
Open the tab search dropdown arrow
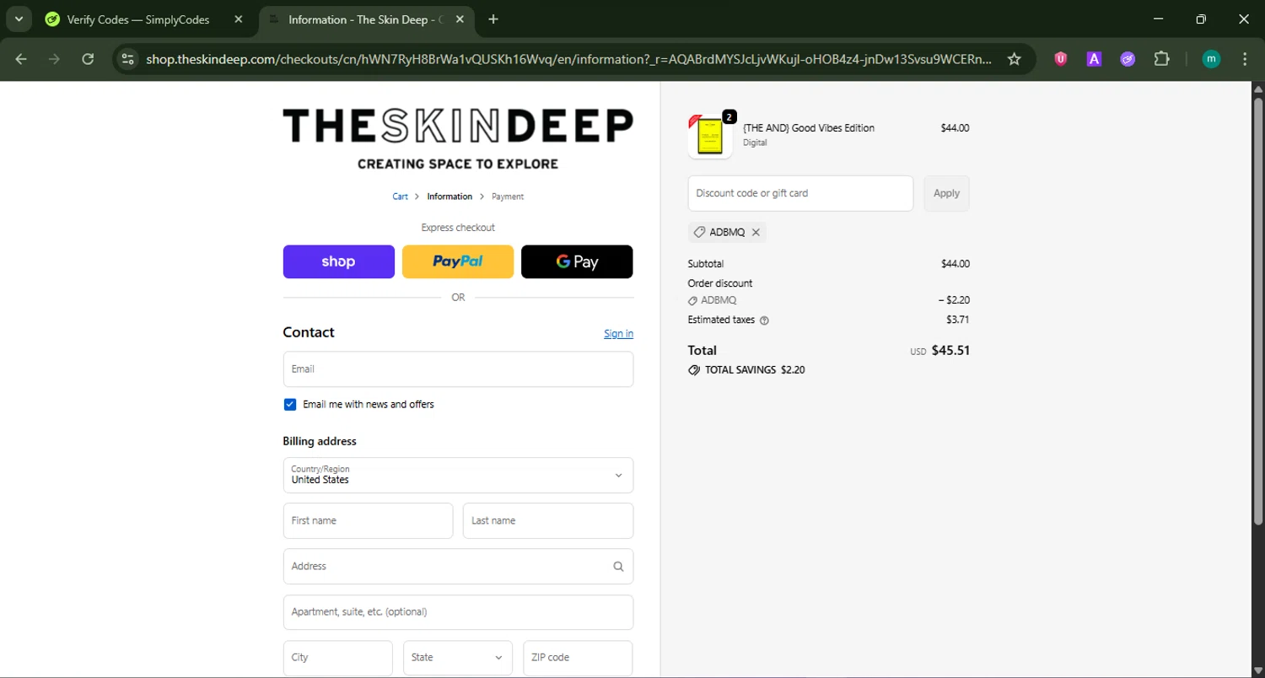pos(19,19)
